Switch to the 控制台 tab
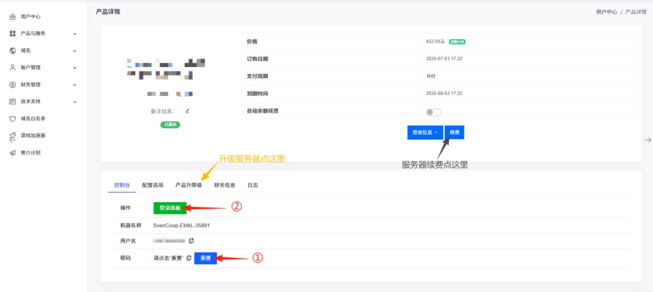Screen dimensions: 653x292 pyautogui.click(x=122, y=185)
